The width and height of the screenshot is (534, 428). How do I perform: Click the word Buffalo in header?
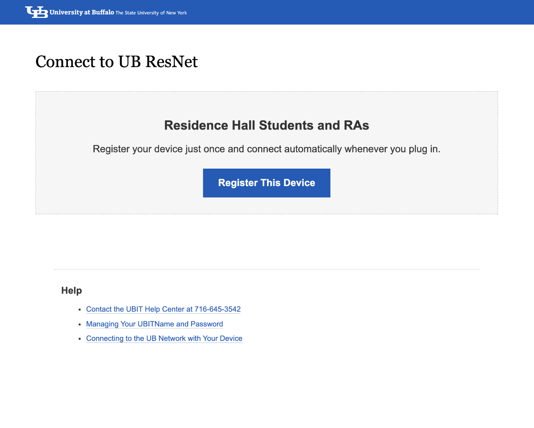tap(103, 12)
